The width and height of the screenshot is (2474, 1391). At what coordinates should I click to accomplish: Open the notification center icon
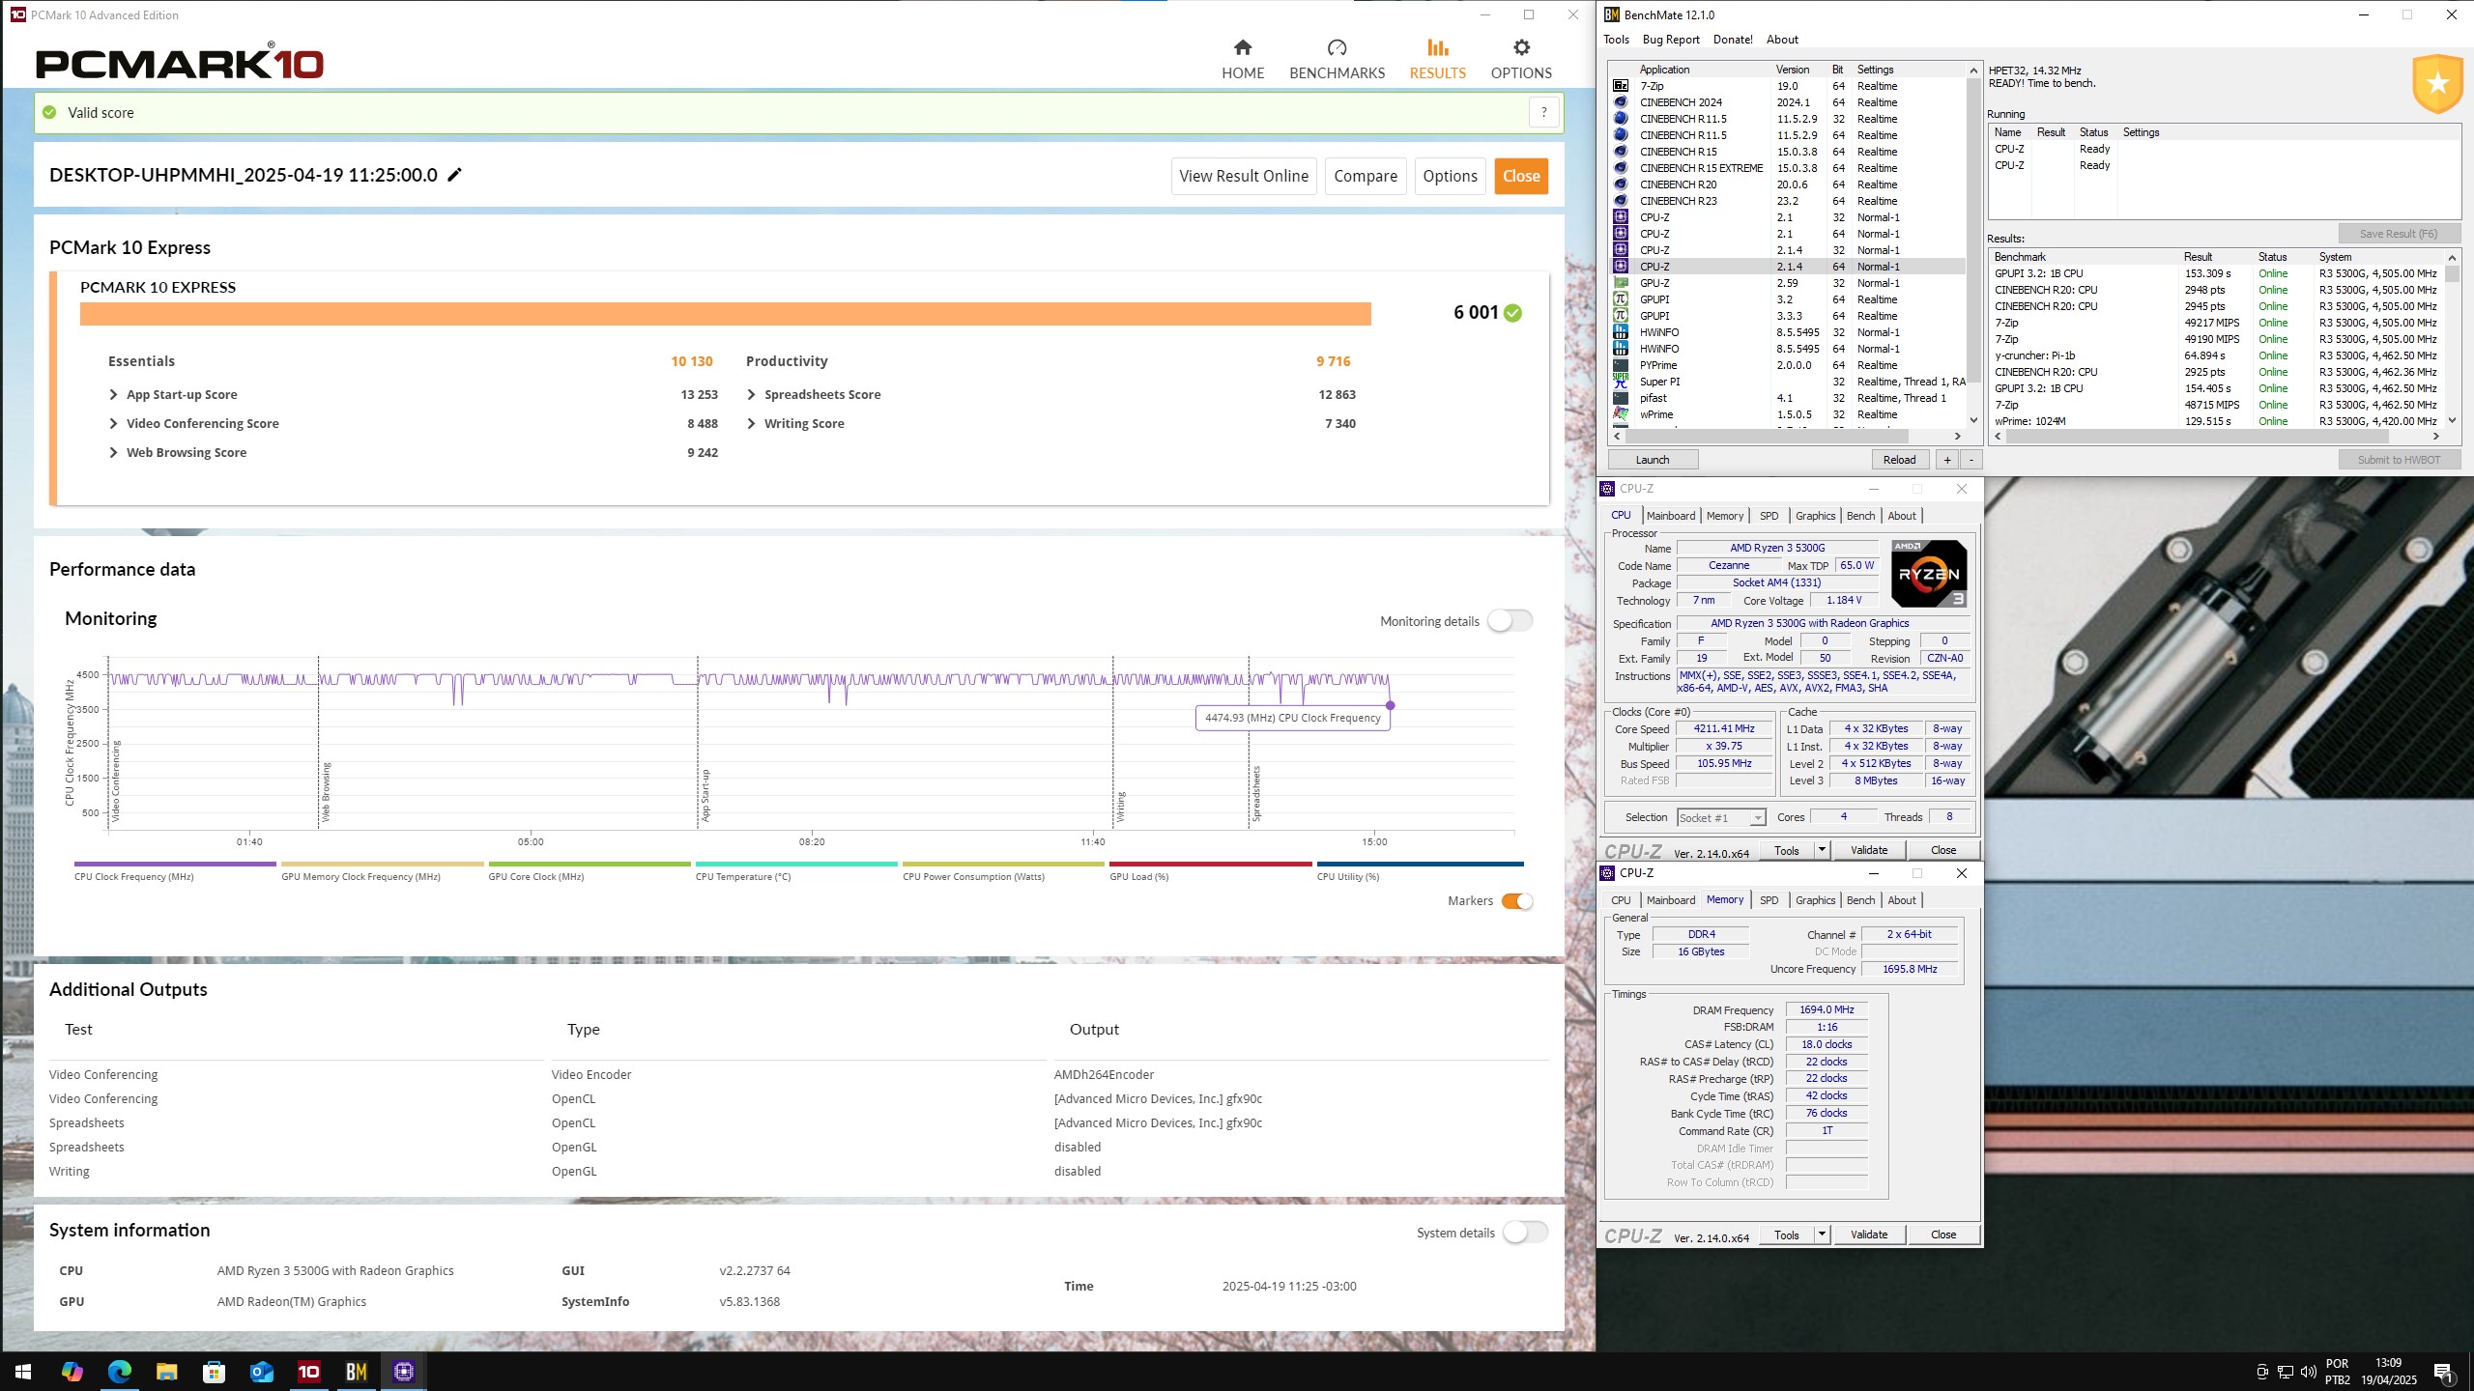(x=2442, y=1372)
